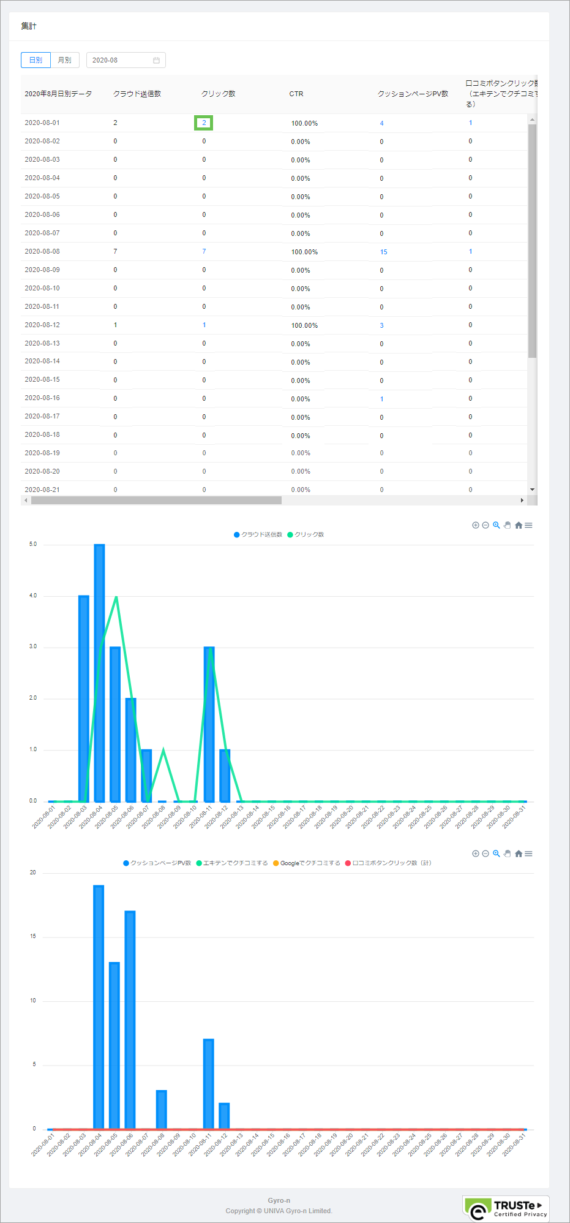
Task: Click zoom in icon on the lower chart
Action: click(x=475, y=854)
